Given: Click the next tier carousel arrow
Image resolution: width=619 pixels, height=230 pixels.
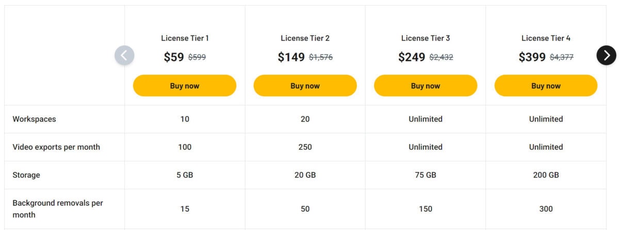Looking at the screenshot, I should point(607,55).
